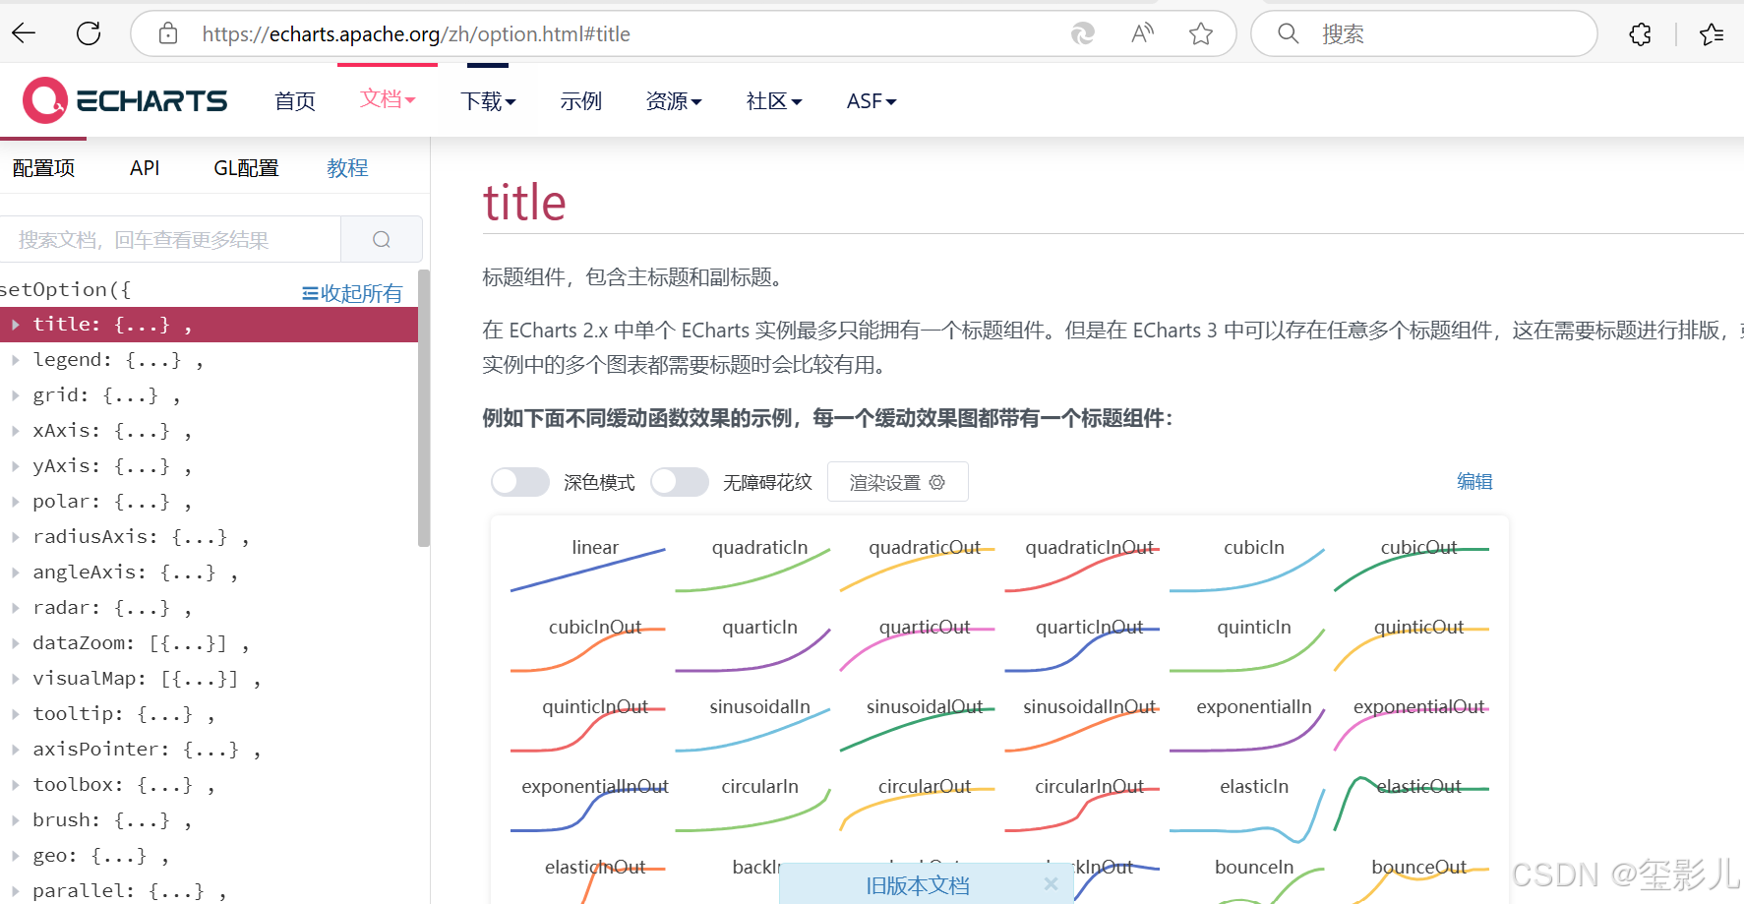Open the browser favorites list icon
The height and width of the screenshot is (904, 1744).
point(1712,32)
